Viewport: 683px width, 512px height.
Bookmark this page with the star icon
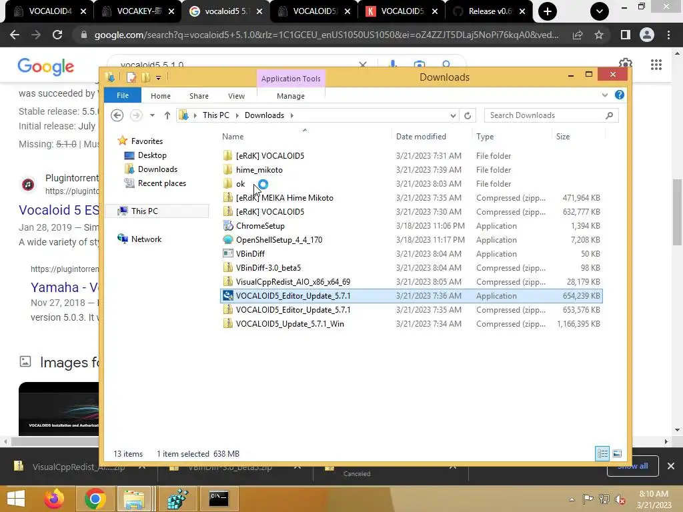point(599,35)
